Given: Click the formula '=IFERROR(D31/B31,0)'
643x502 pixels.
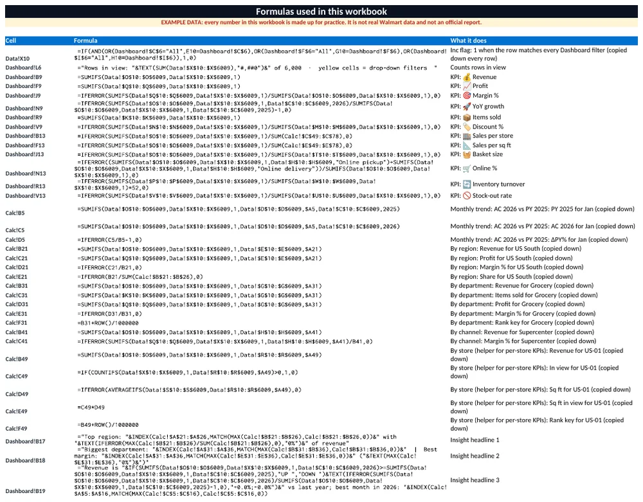Looking at the screenshot, I should [109, 314].
